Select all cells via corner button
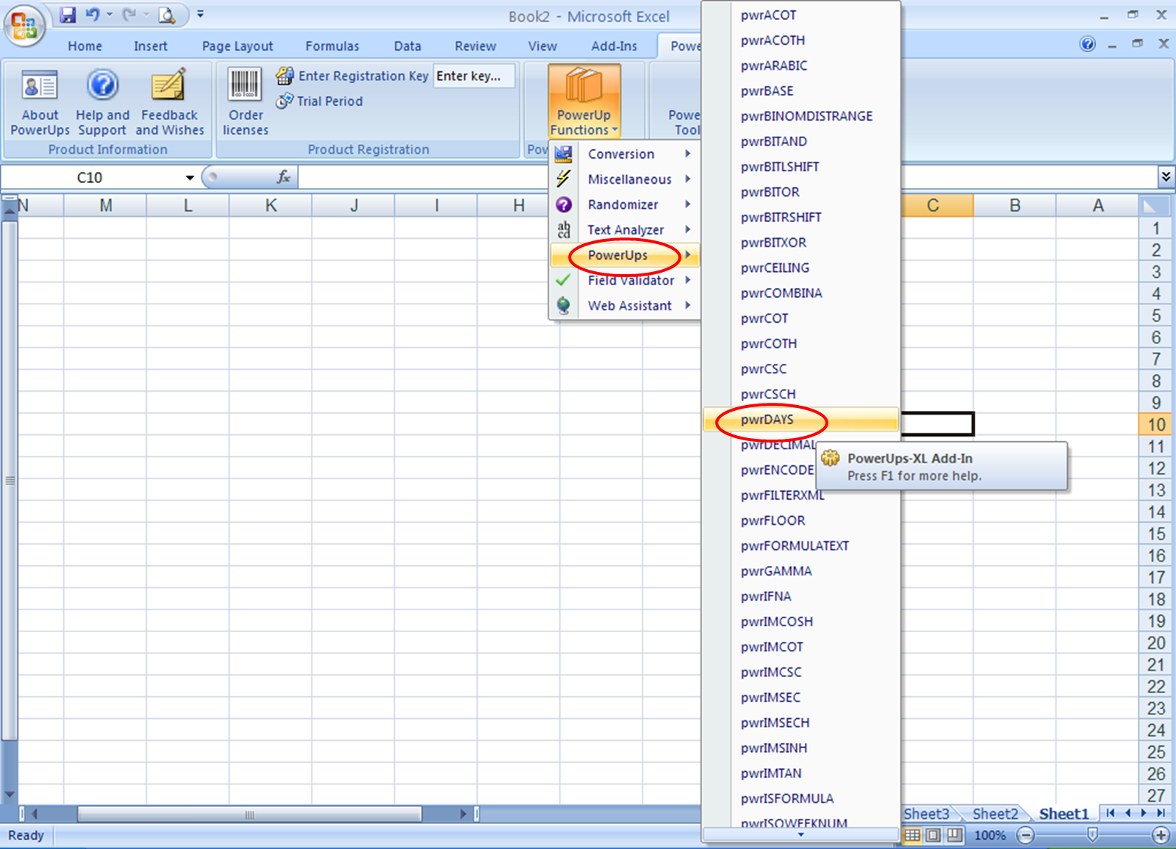1176x849 pixels. [x=1155, y=206]
